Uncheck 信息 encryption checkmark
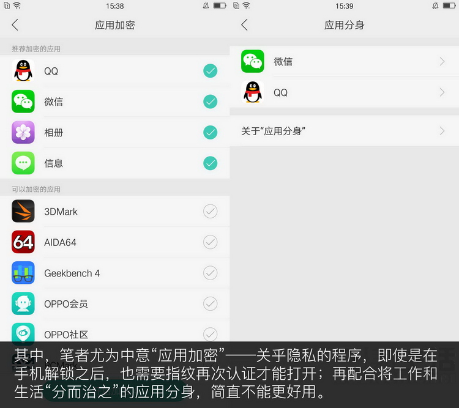Viewport: 459px width, 408px height. pos(210,163)
